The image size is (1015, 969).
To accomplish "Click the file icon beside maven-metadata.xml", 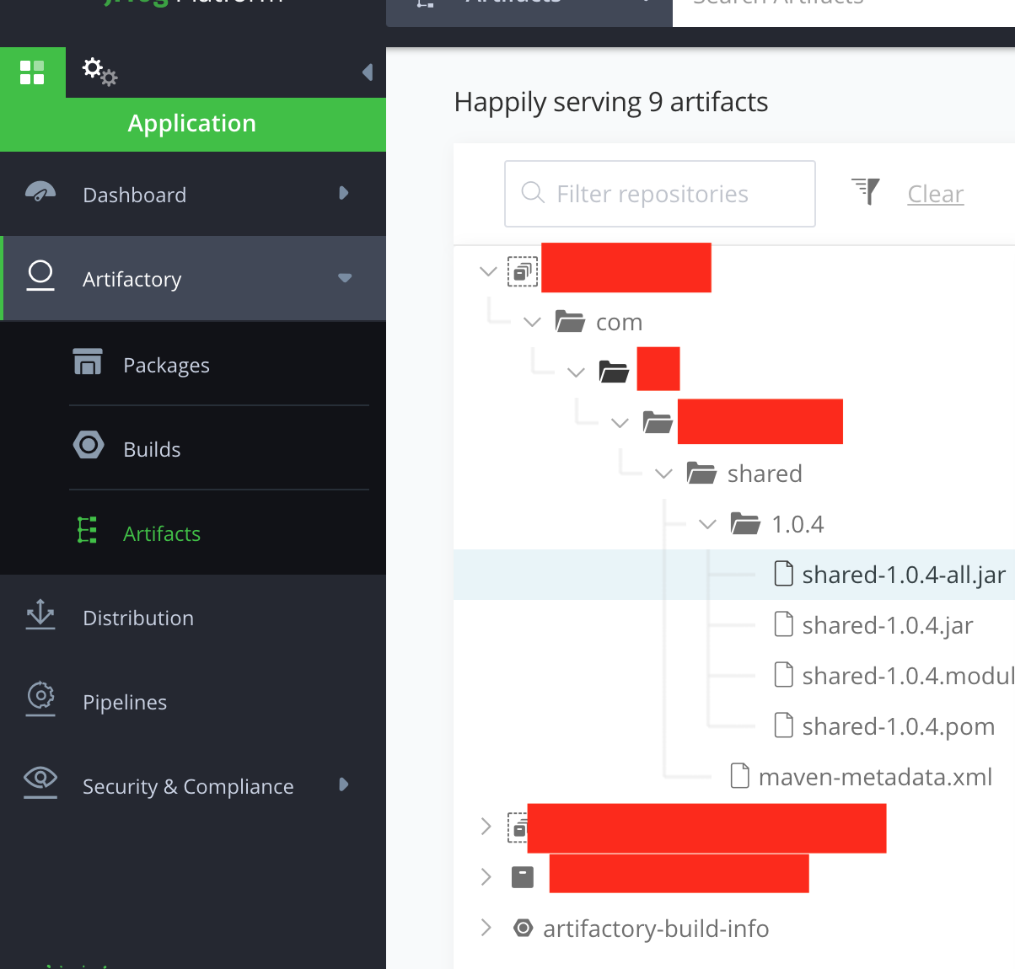I will coord(740,776).
